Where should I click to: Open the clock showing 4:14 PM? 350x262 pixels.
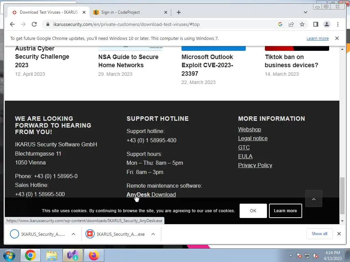coord(333,256)
